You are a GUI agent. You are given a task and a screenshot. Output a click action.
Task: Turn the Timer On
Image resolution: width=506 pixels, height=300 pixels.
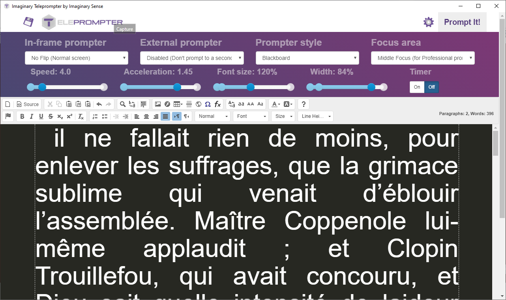click(417, 87)
